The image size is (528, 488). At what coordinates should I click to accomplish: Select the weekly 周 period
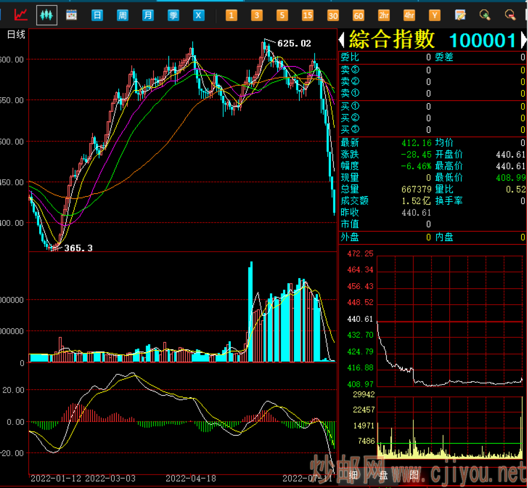[x=123, y=15]
